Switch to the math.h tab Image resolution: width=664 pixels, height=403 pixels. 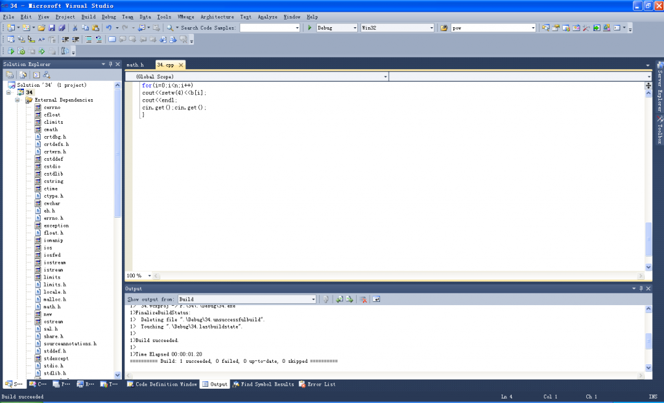click(136, 65)
